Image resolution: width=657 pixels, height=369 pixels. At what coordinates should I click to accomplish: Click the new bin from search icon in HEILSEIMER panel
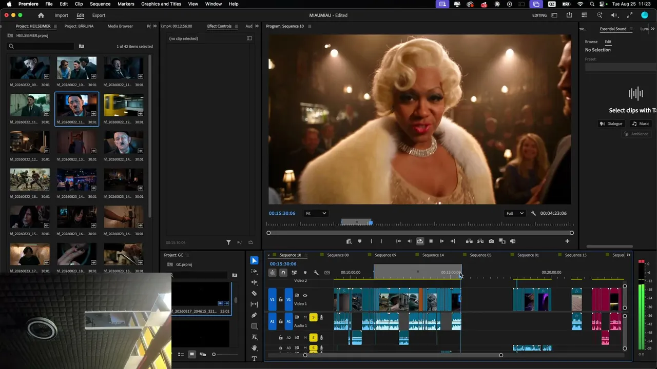pos(81,46)
